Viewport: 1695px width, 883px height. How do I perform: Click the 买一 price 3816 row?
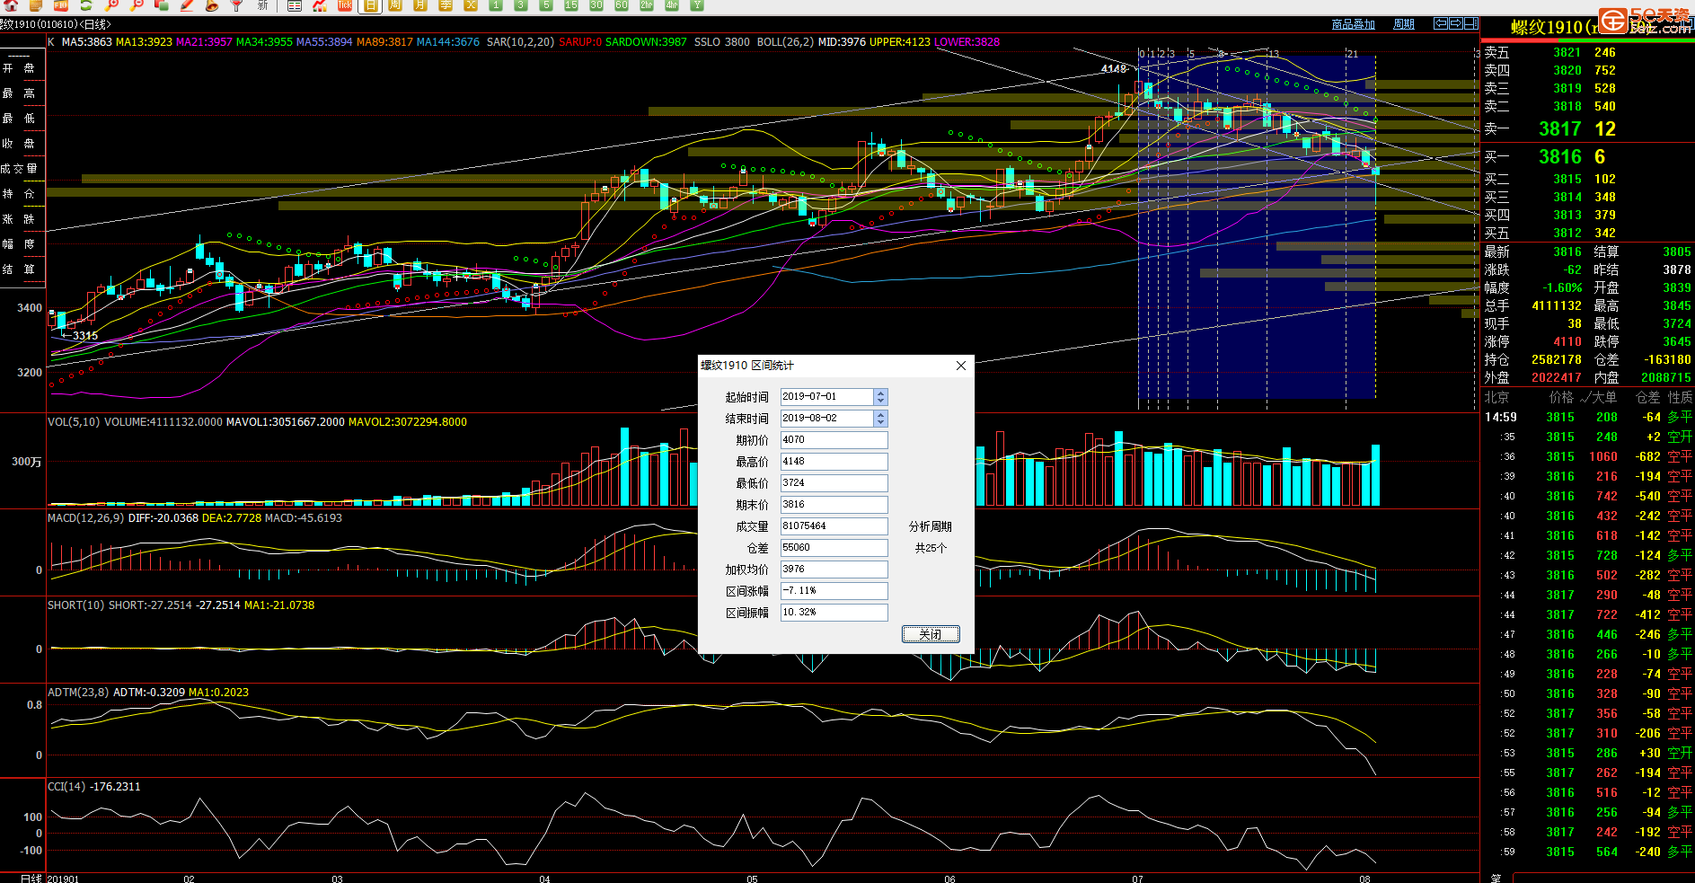pyautogui.click(x=1586, y=157)
